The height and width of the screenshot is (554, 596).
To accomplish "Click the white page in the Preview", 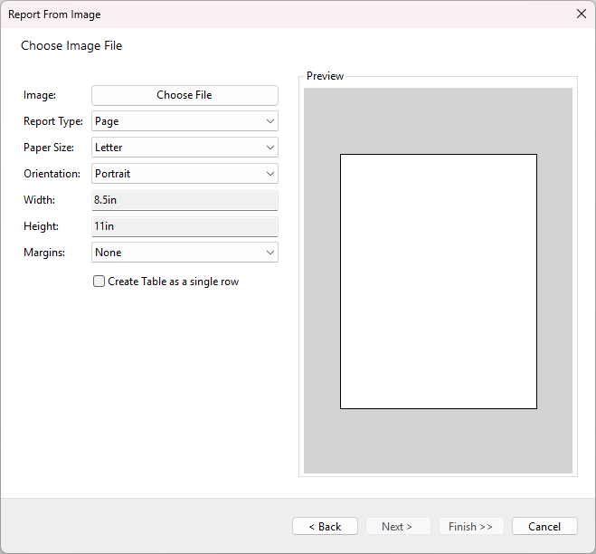I will (x=438, y=281).
